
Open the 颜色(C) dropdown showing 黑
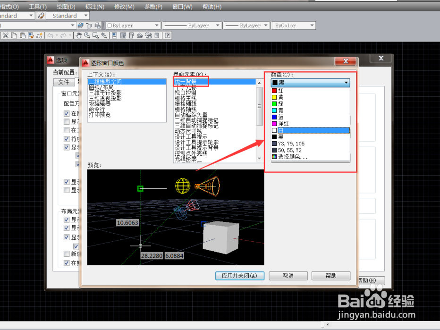[346, 83]
